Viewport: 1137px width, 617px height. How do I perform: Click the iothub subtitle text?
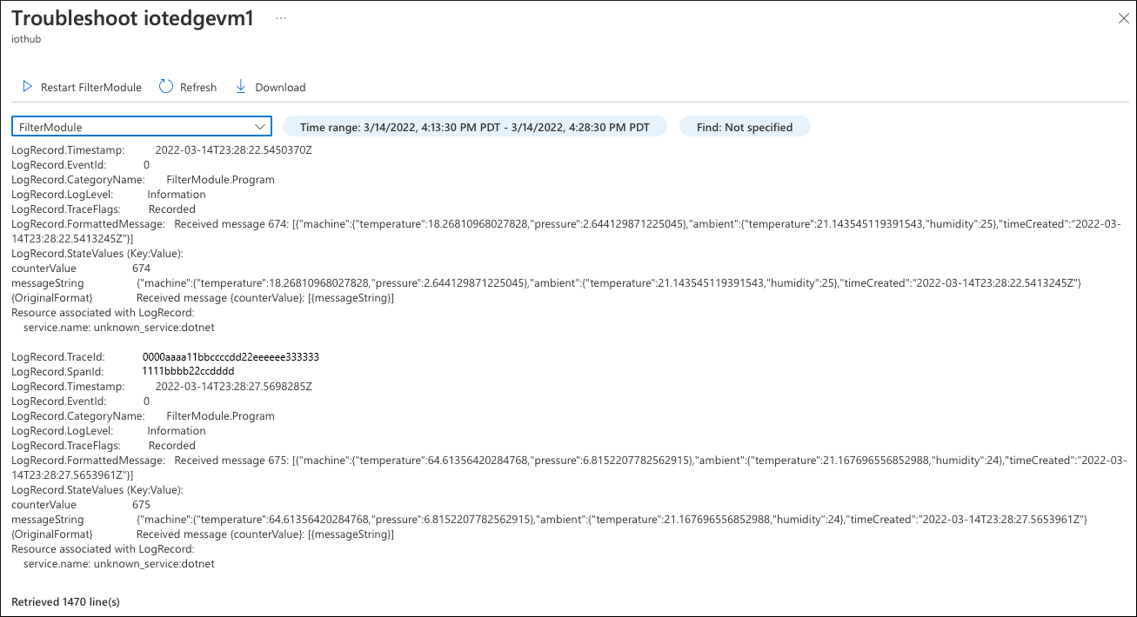26,39
